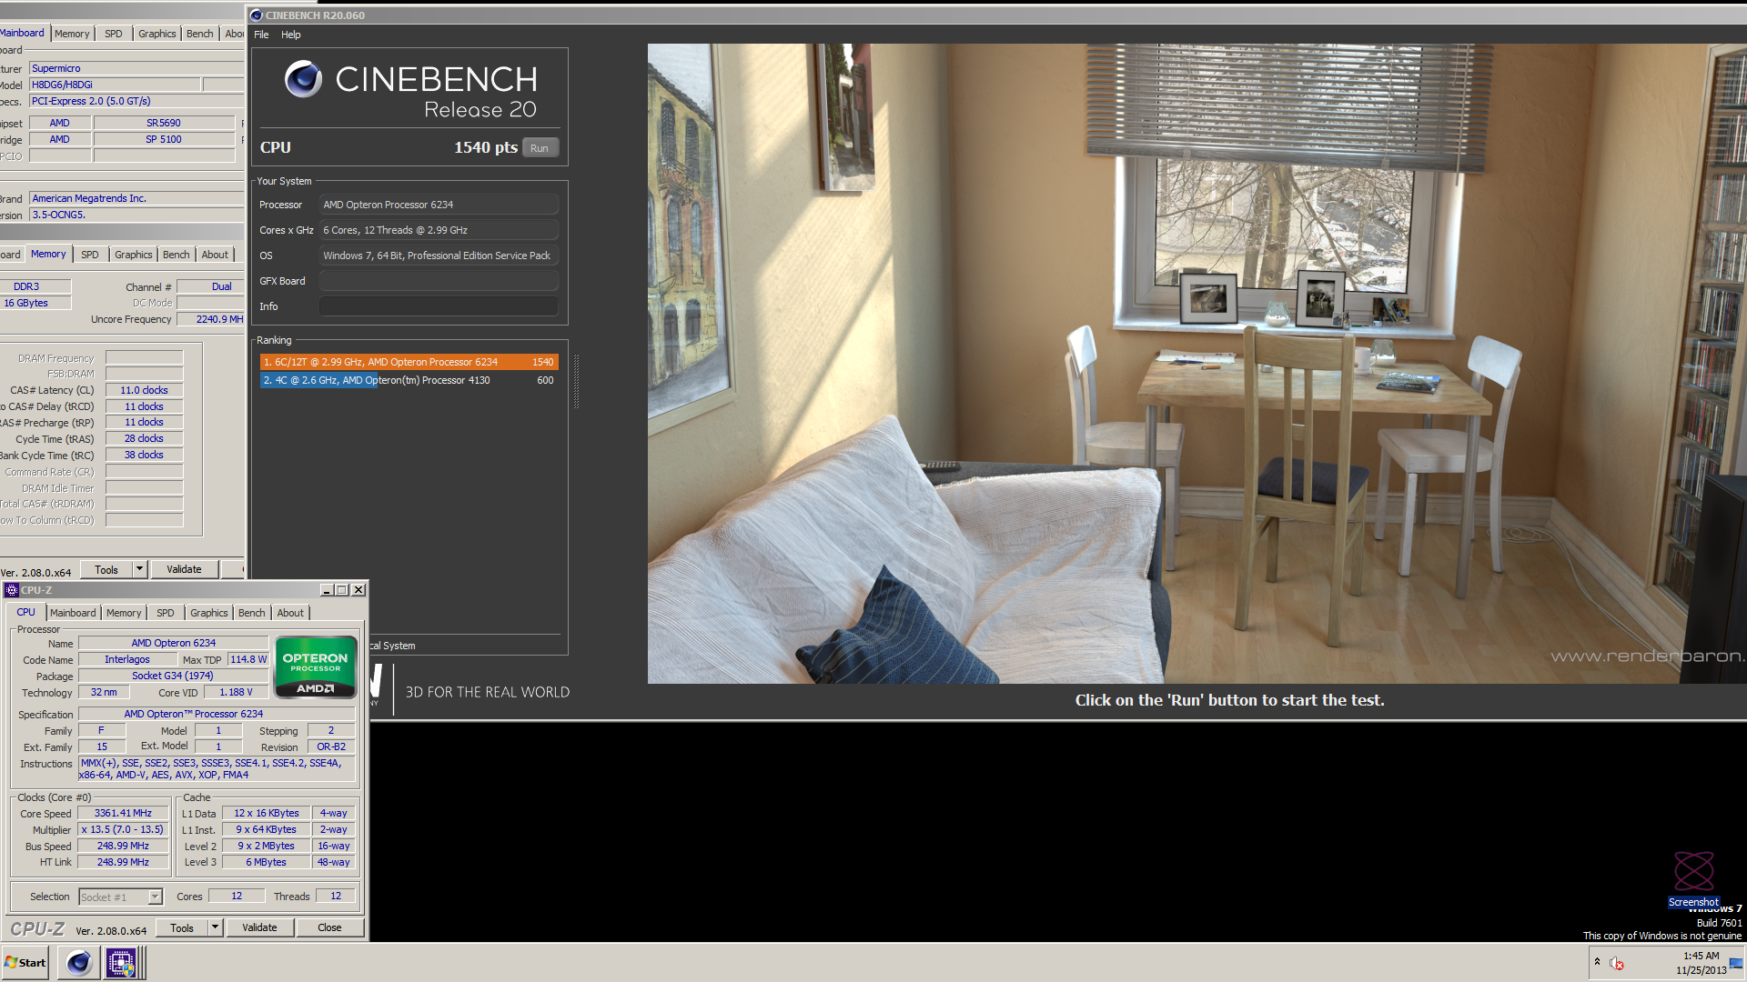Image resolution: width=1747 pixels, height=982 pixels.
Task: Switch to Bench tab in front CPU-Z window
Action: coord(252,613)
